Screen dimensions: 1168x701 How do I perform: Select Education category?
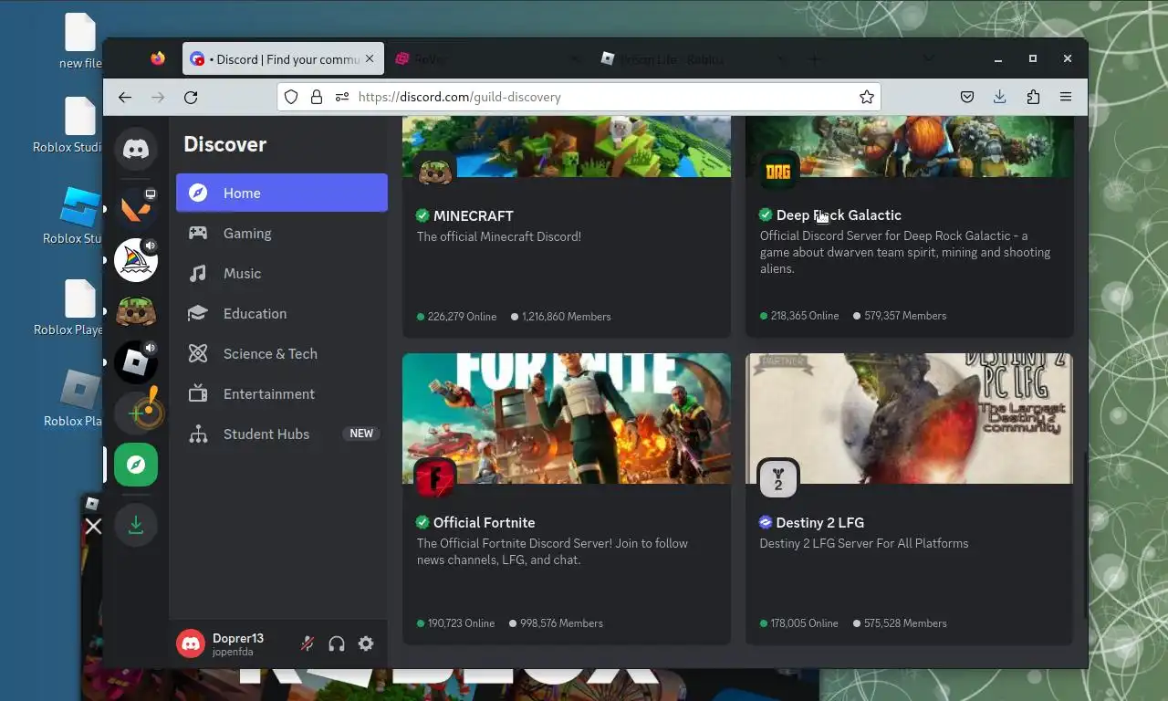(282, 313)
